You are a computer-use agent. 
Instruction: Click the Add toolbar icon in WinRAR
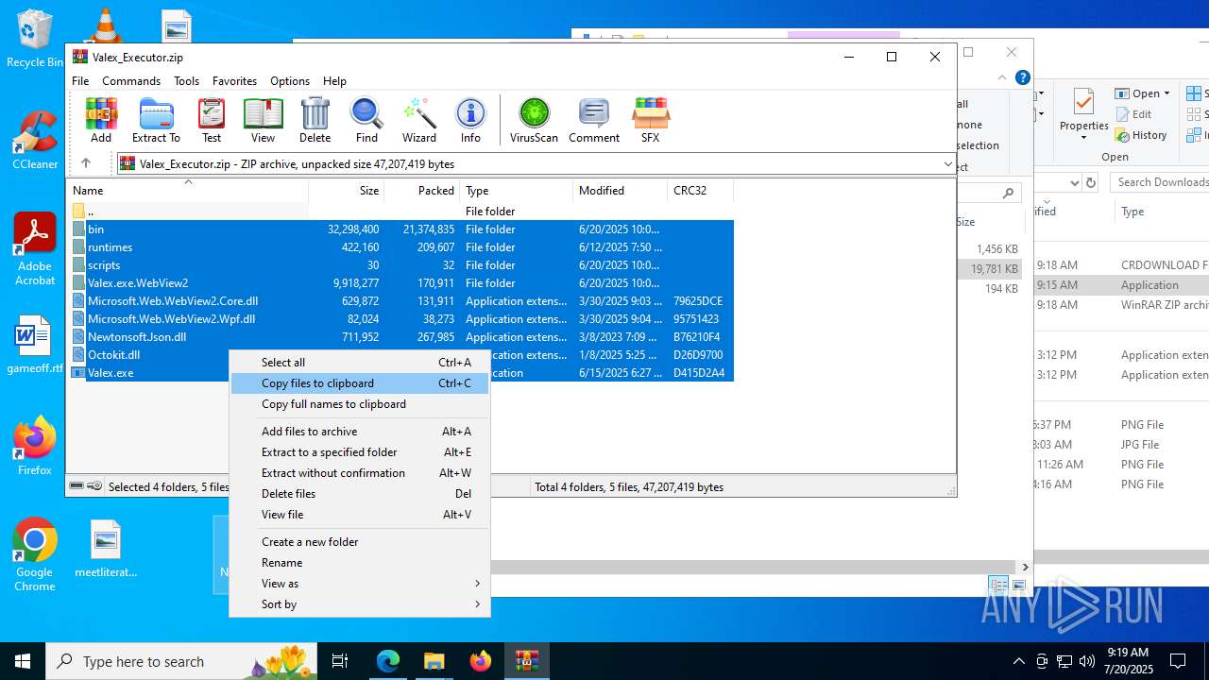click(x=101, y=120)
